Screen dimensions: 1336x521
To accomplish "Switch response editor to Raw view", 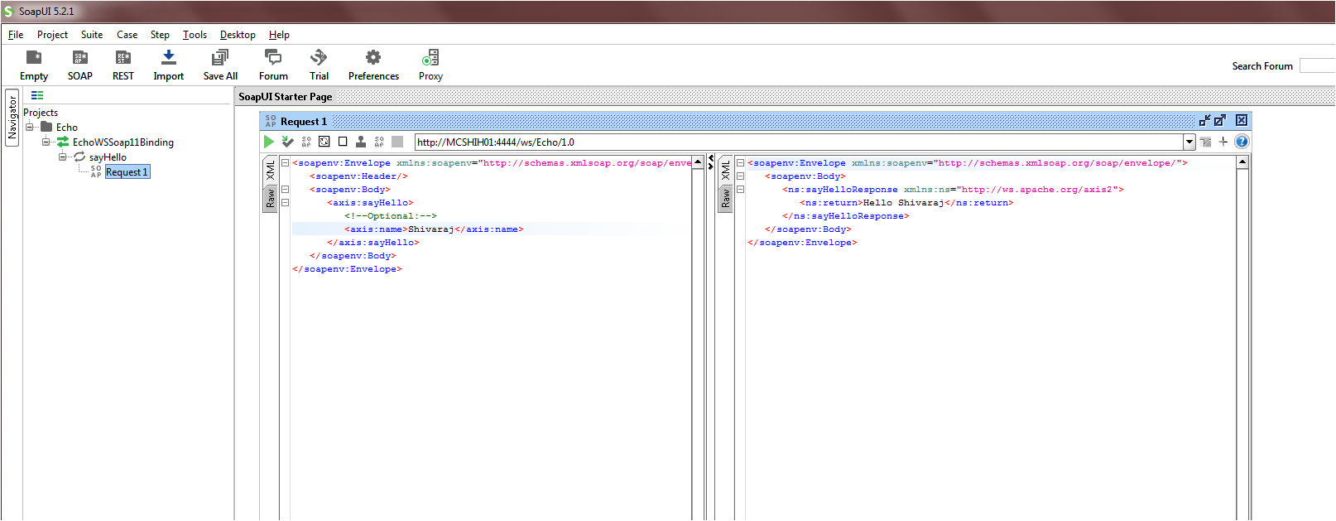I will (x=725, y=199).
